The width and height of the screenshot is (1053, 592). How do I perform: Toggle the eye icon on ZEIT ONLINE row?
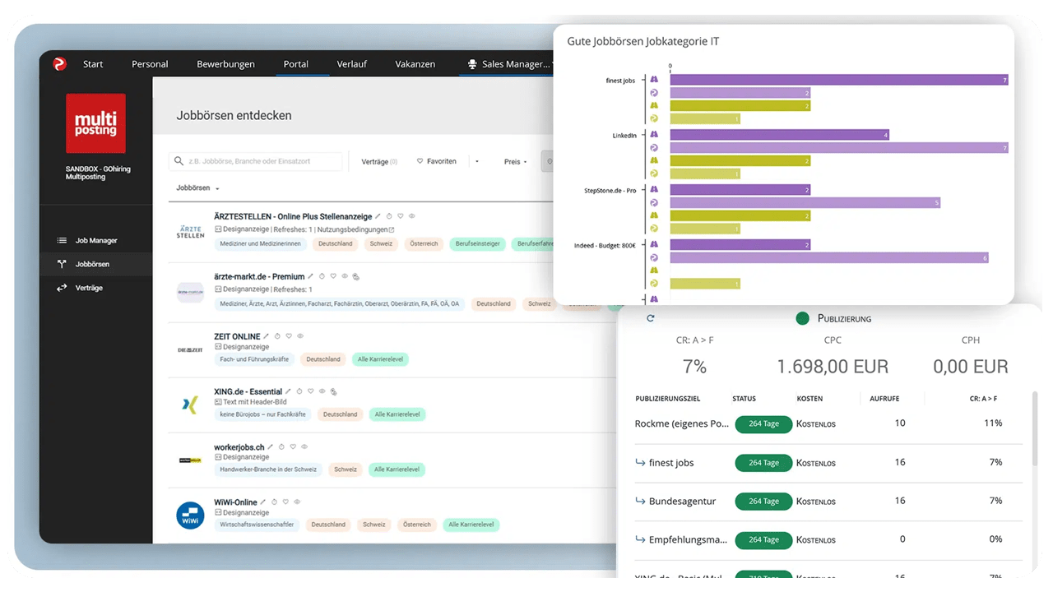coord(300,336)
